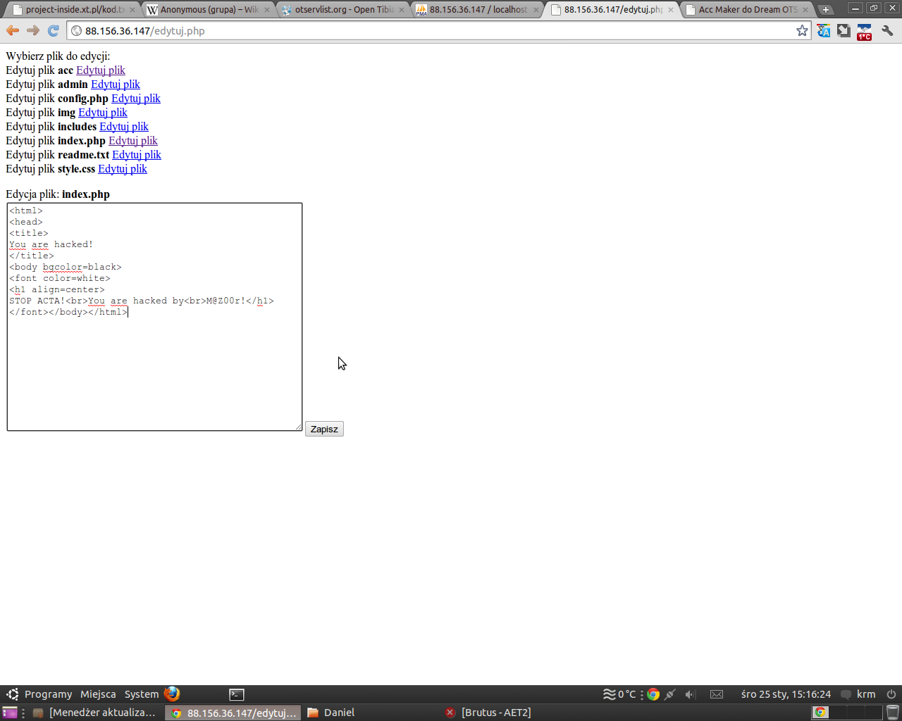902x721 pixels.
Task: Open the mail envelope indicator
Action: point(717,694)
